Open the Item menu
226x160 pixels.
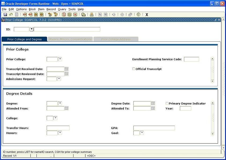point(41,9)
